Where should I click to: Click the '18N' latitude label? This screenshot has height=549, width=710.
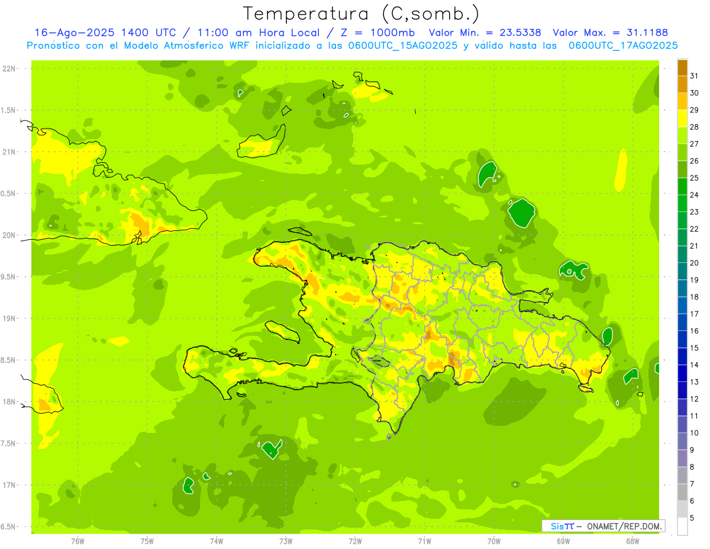pyautogui.click(x=10, y=402)
